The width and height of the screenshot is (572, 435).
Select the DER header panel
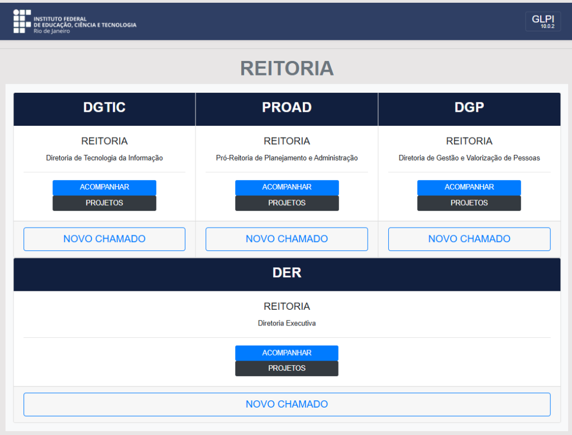pyautogui.click(x=287, y=273)
